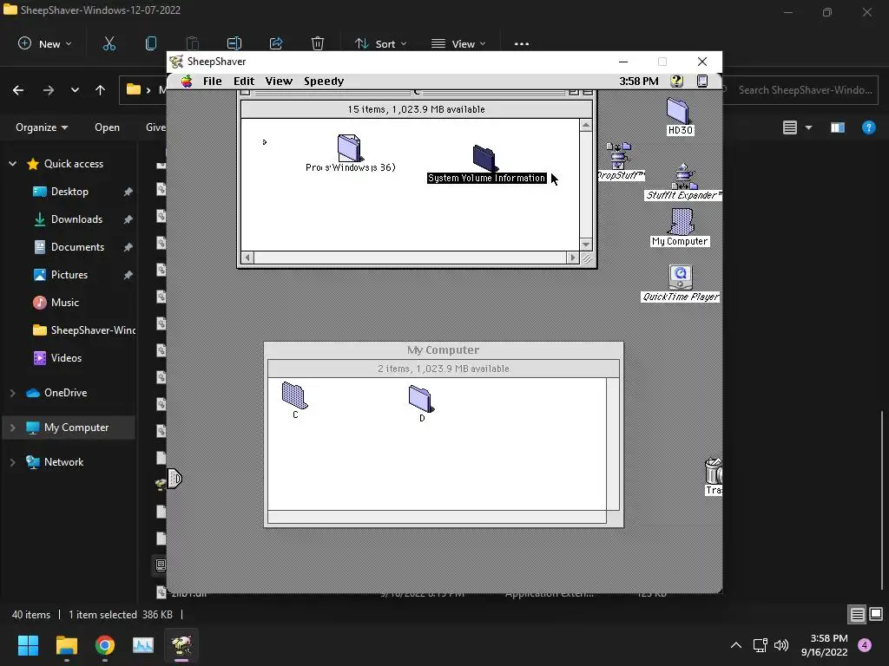
Task: Open the Sort dropdown in Explorer
Action: (x=380, y=43)
